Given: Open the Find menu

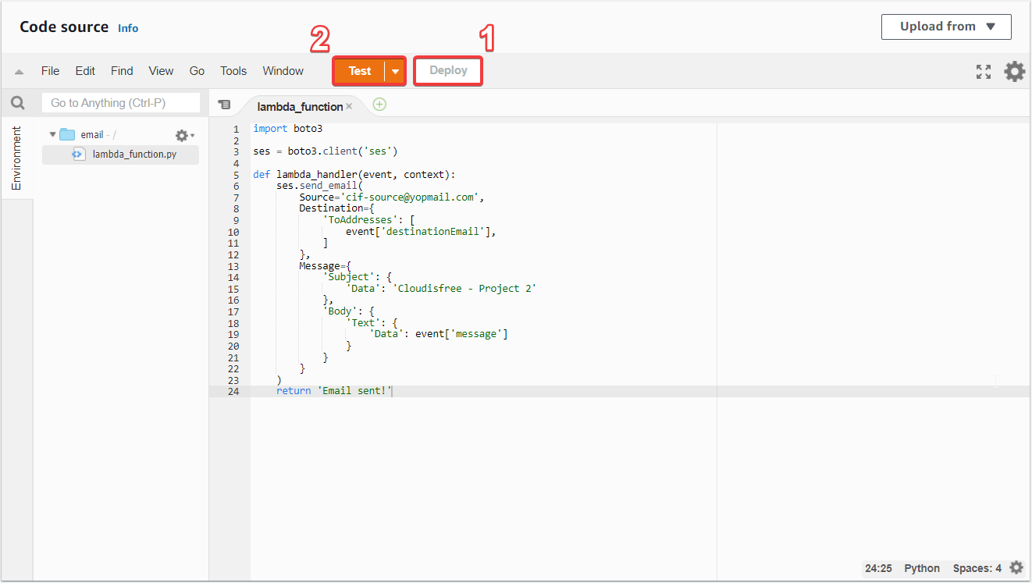Looking at the screenshot, I should click(x=122, y=71).
